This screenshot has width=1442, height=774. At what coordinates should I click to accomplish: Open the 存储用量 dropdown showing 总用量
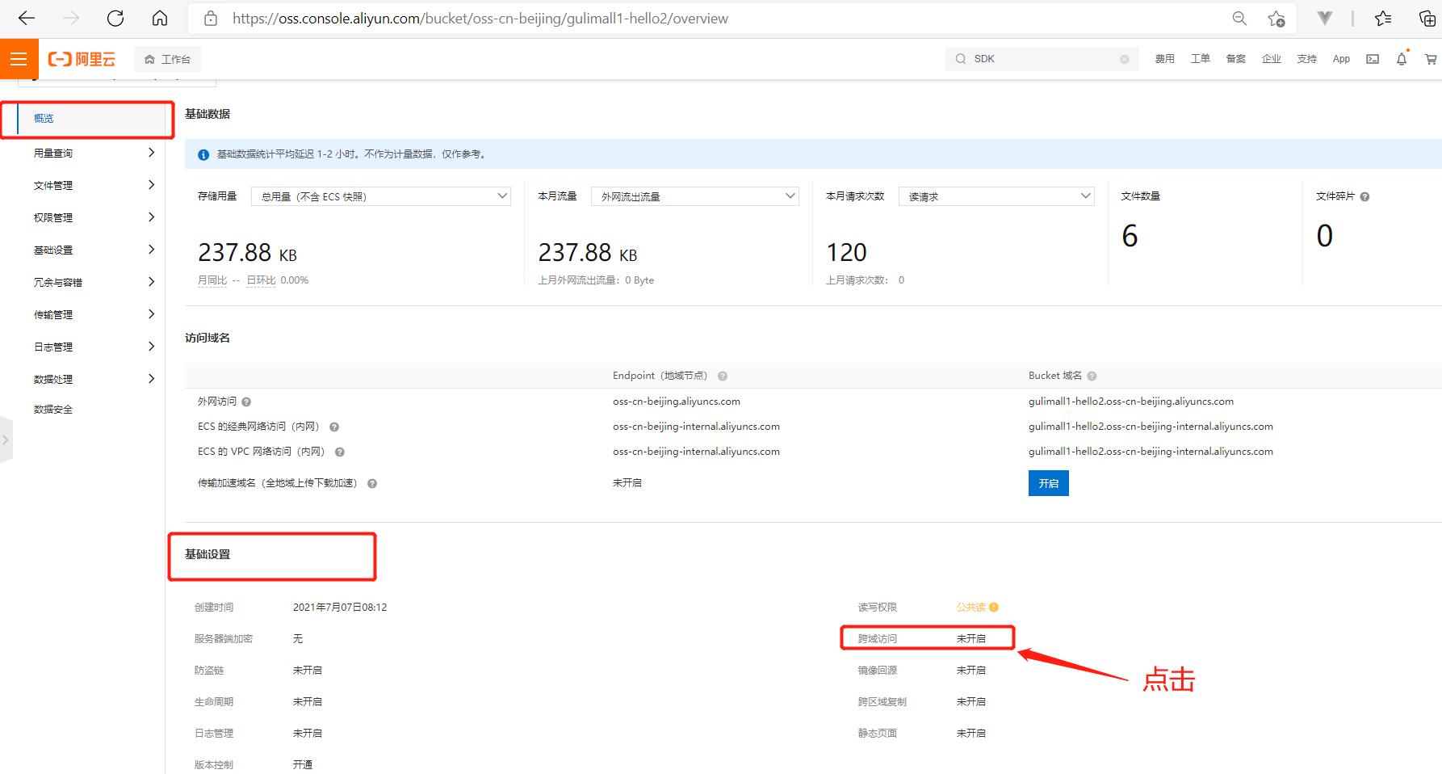coord(381,196)
